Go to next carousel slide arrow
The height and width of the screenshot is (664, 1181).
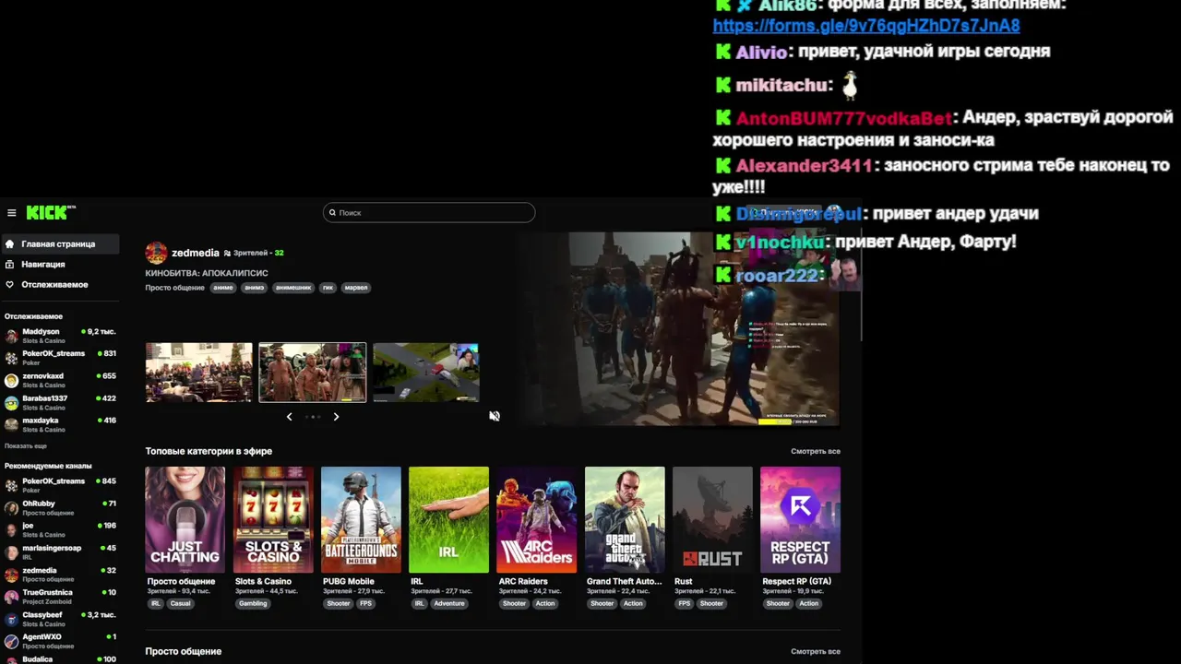click(x=336, y=417)
